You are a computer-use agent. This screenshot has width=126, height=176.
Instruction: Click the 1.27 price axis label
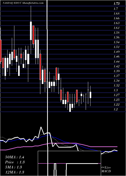pyautogui.click(x=116, y=95)
